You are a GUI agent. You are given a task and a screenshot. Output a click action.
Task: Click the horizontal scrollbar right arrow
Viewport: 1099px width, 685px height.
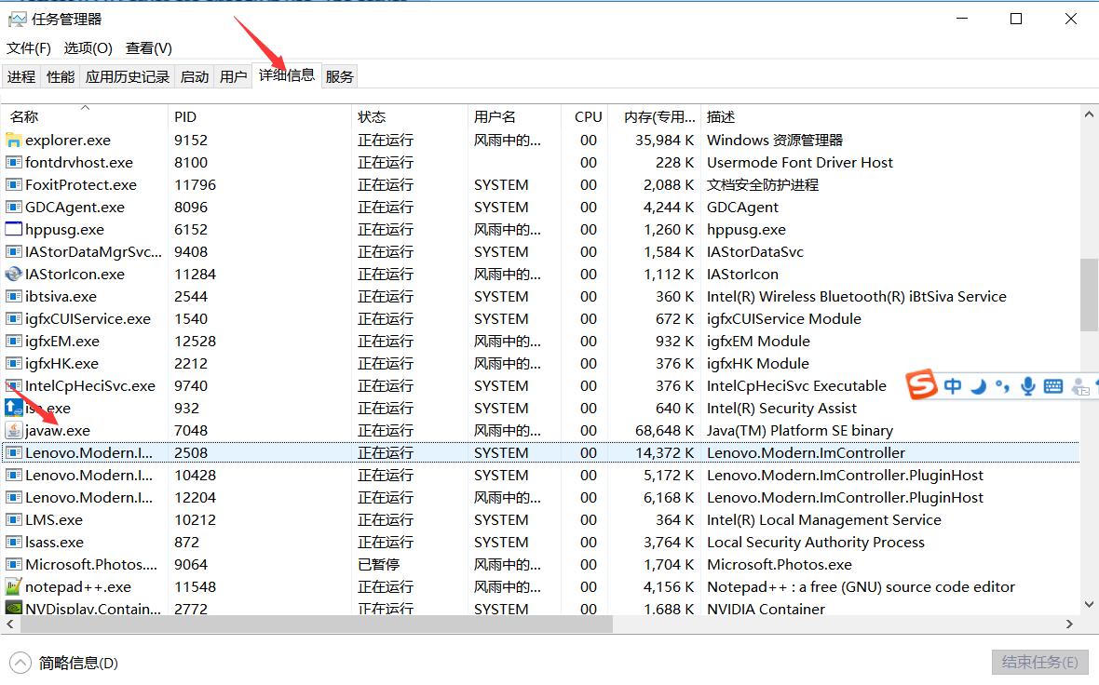pos(1069,624)
